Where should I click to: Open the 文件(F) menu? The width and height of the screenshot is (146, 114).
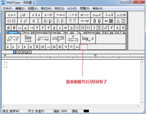[x=7, y=8]
